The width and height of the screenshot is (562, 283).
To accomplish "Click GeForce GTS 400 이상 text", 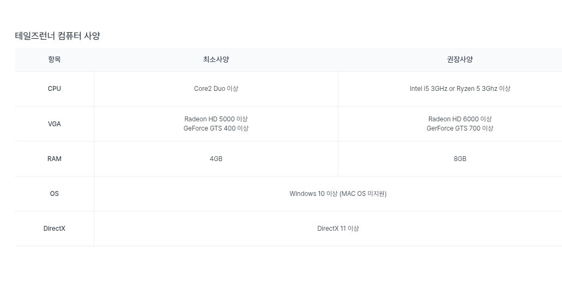I will 216,128.
